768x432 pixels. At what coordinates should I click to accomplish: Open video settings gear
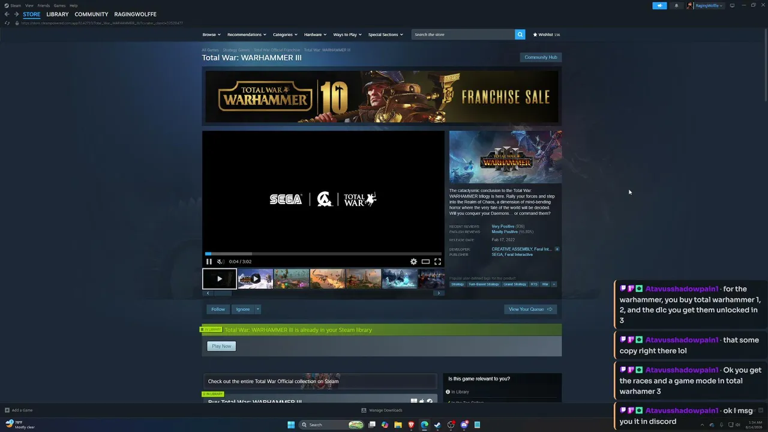[413, 262]
